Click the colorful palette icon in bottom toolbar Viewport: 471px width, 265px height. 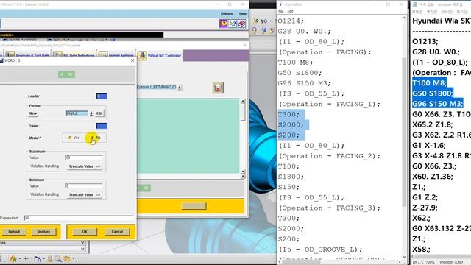[13, 258]
